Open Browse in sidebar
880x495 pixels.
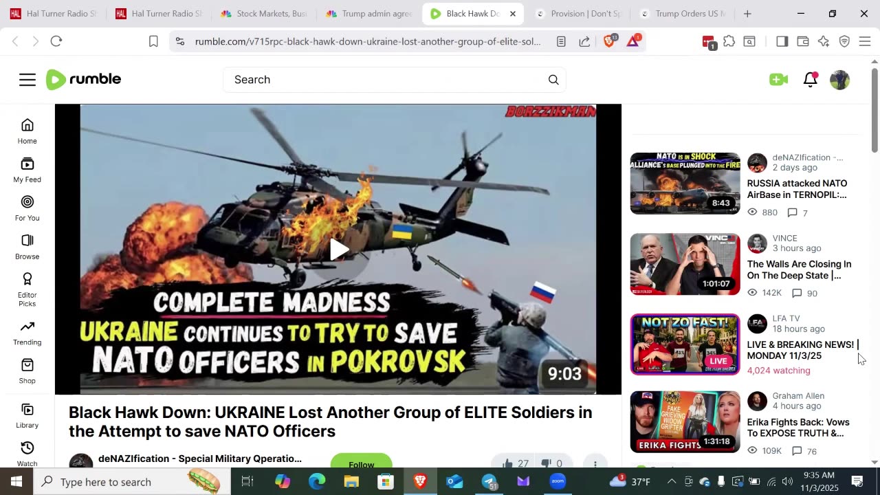pyautogui.click(x=27, y=247)
